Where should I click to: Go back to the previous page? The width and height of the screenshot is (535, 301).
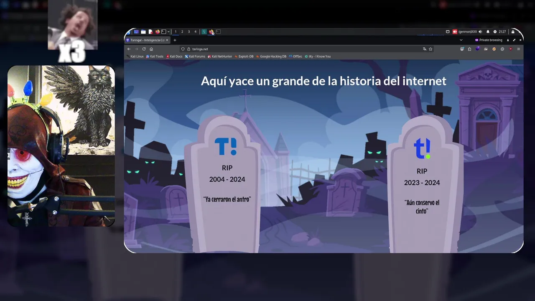click(129, 49)
